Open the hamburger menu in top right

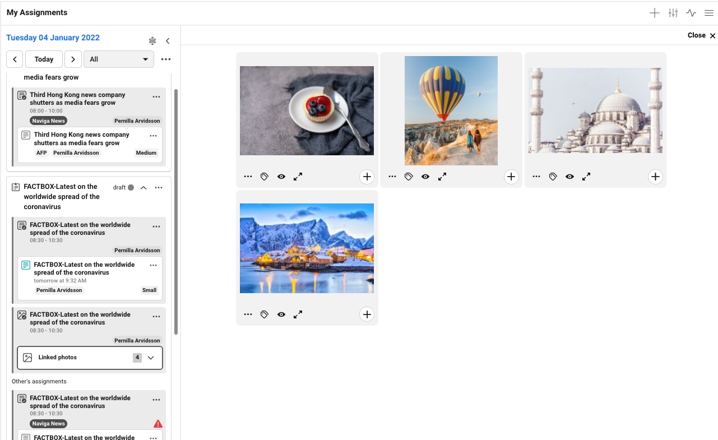(x=709, y=13)
